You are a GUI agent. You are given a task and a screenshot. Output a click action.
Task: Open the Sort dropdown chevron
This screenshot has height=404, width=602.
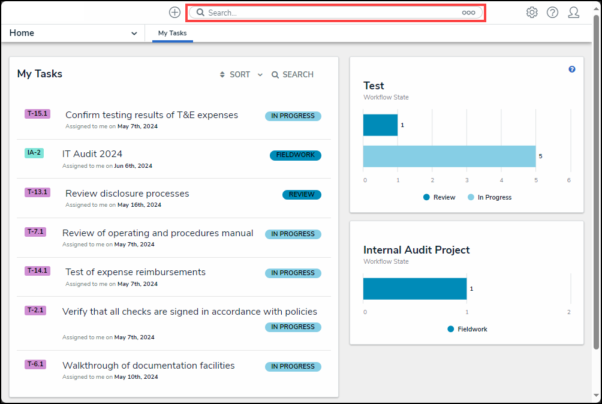pos(260,75)
